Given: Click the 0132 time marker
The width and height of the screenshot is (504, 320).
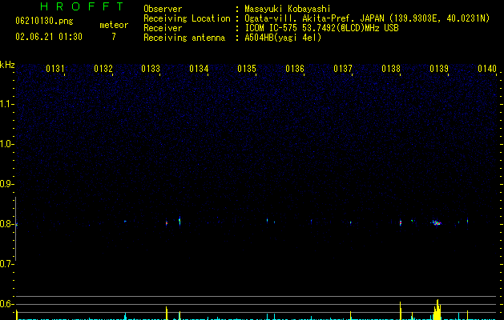Looking at the screenshot, I should click(103, 69).
